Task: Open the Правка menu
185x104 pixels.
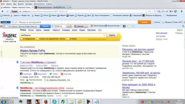Action: 9,4
